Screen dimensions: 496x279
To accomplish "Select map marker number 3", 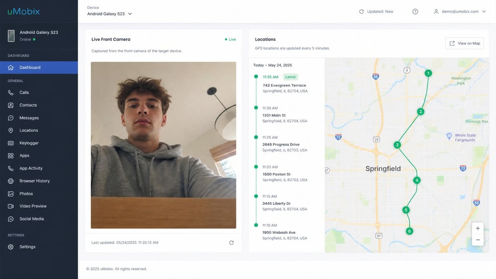I will [397, 145].
